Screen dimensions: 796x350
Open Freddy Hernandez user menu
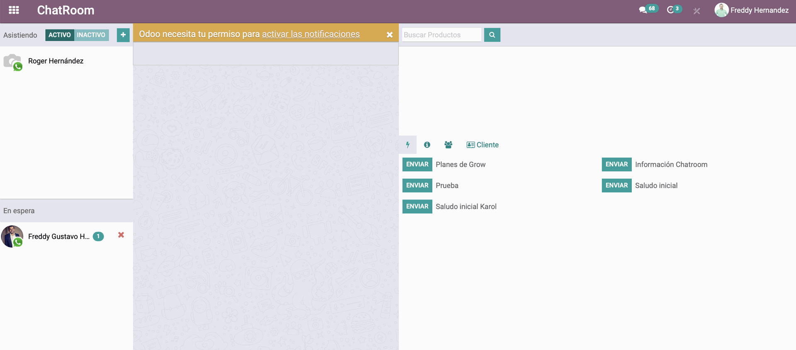(x=751, y=10)
